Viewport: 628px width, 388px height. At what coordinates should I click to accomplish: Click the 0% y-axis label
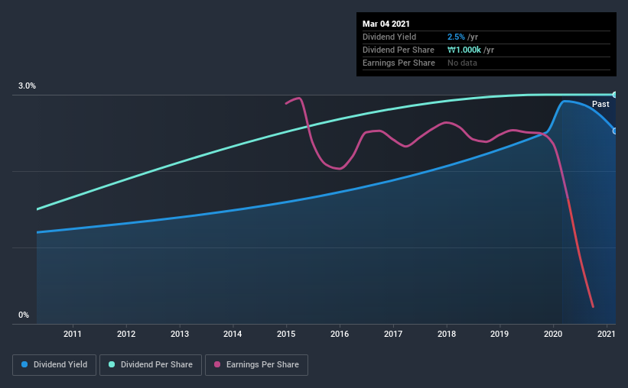[24, 315]
